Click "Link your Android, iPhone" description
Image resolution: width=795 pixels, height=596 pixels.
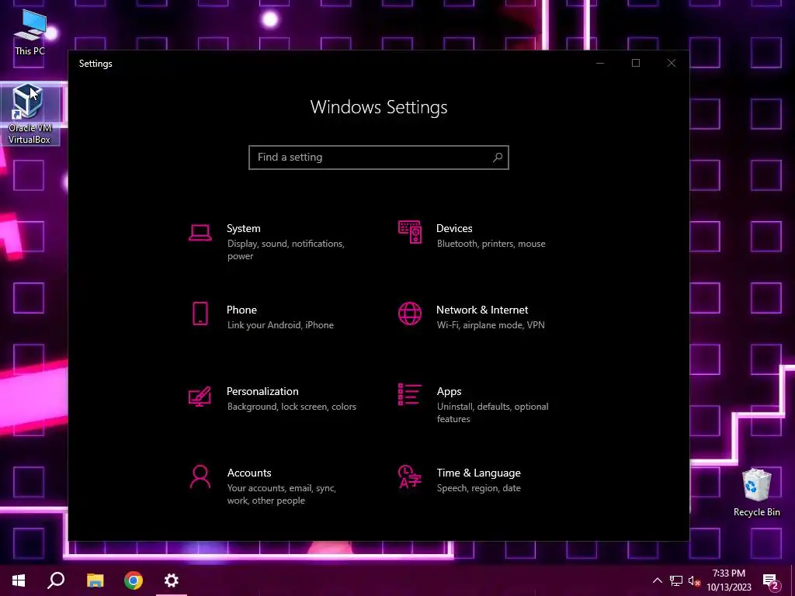[x=280, y=325]
